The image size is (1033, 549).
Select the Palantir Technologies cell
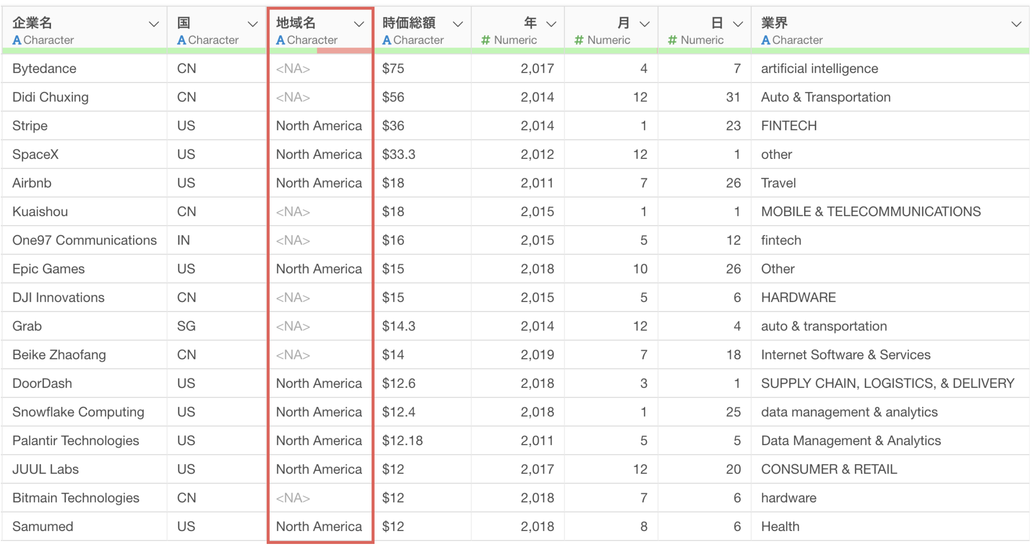(x=84, y=440)
